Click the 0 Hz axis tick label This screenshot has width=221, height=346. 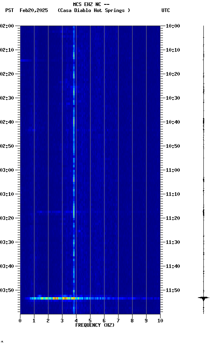(x=20, y=321)
